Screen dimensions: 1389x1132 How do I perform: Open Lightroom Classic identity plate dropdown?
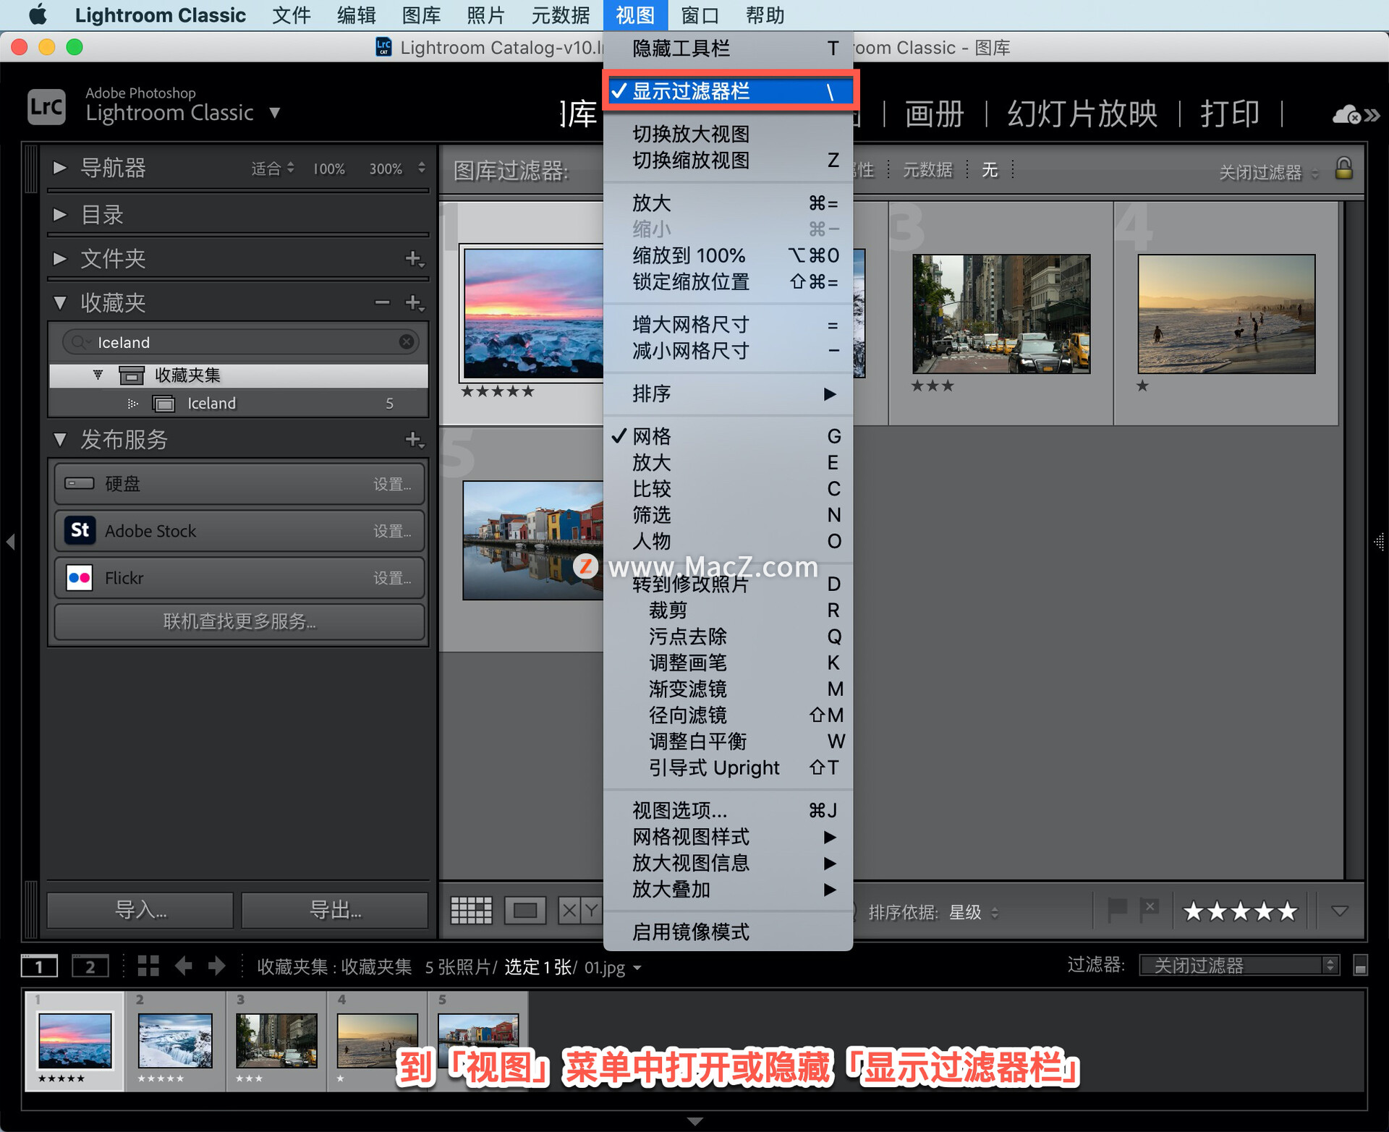tap(274, 113)
